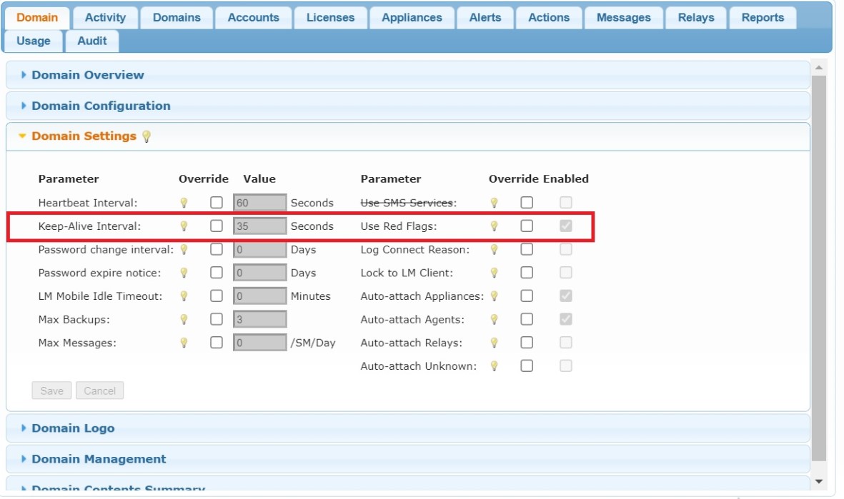844x499 pixels.
Task: Click the LM Mobile Idle Timeout help bulb
Action: [184, 296]
